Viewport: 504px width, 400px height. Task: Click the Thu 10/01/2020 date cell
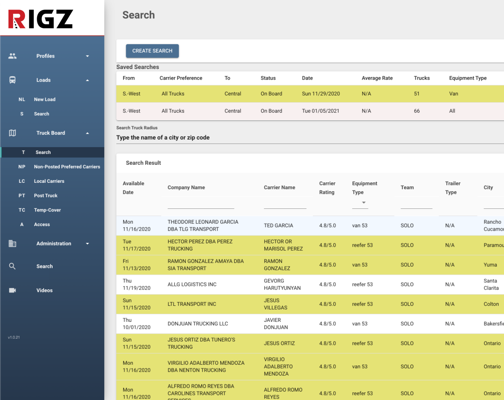pos(137,323)
